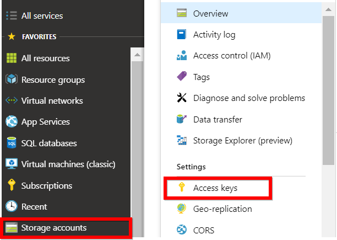Viewport: 337px width, 240px height.
Task: Click the storage menu scroll-up arrow
Action: pyautogui.click(x=328, y=9)
